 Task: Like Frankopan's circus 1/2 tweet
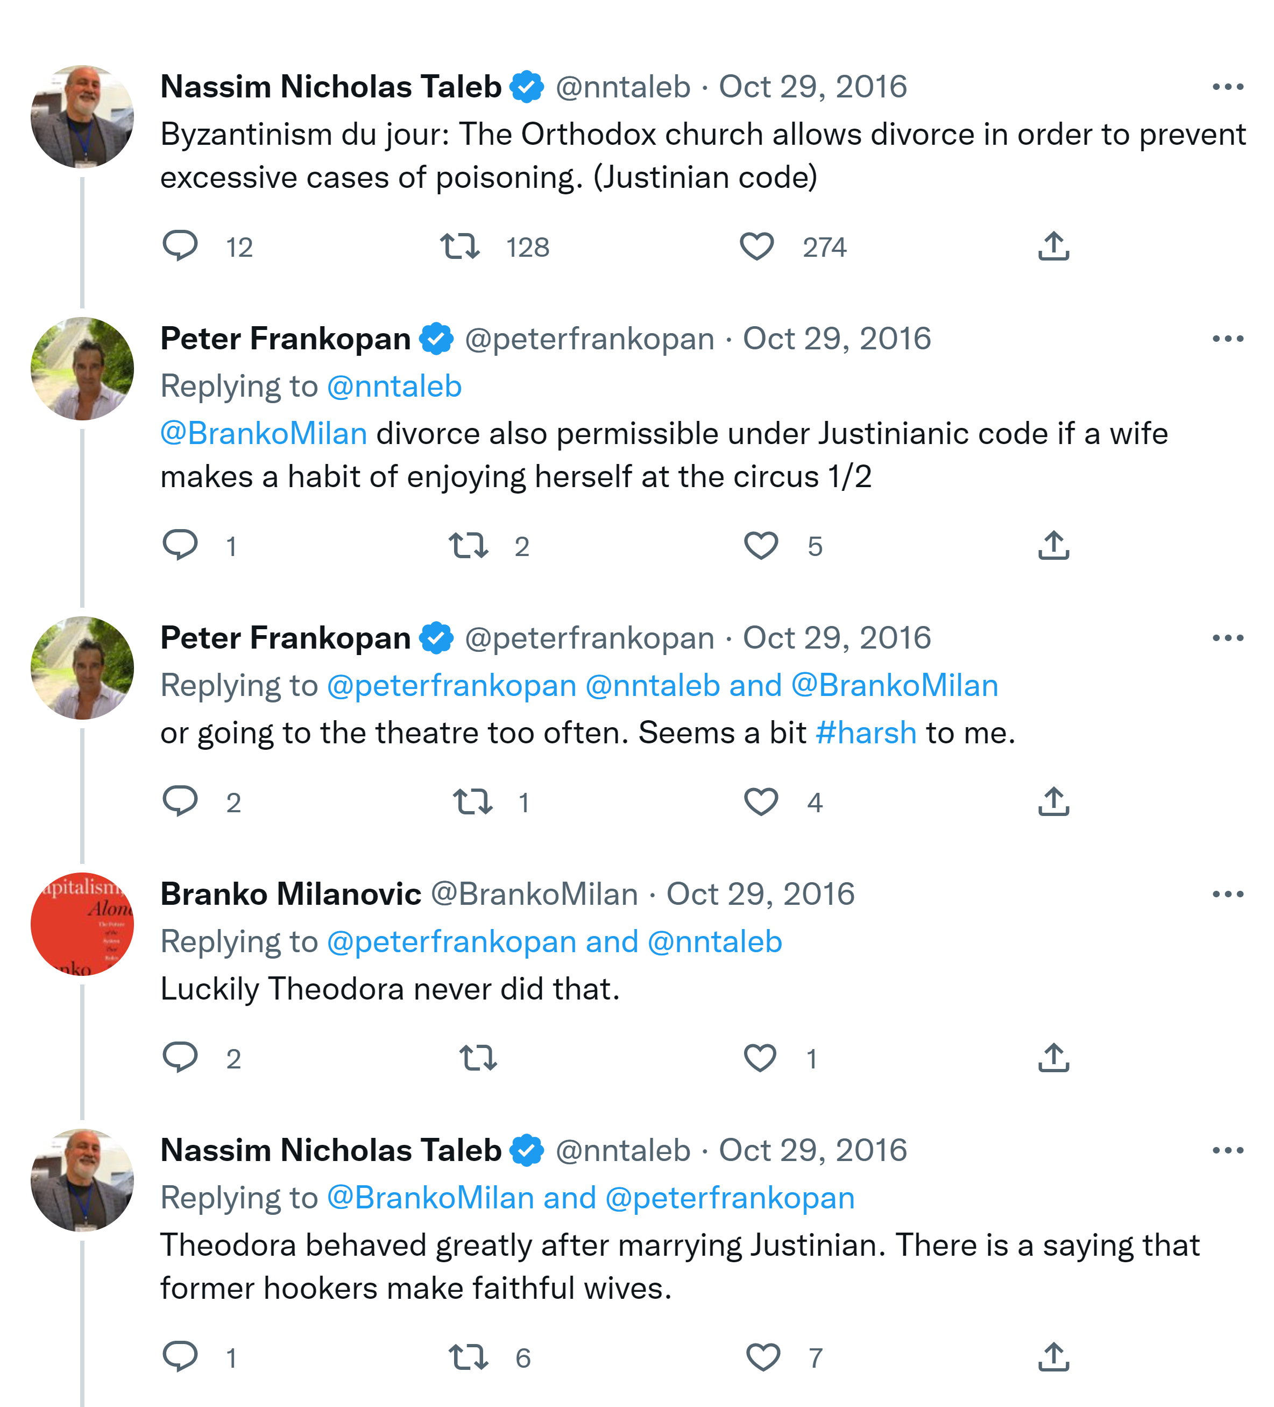coord(761,546)
